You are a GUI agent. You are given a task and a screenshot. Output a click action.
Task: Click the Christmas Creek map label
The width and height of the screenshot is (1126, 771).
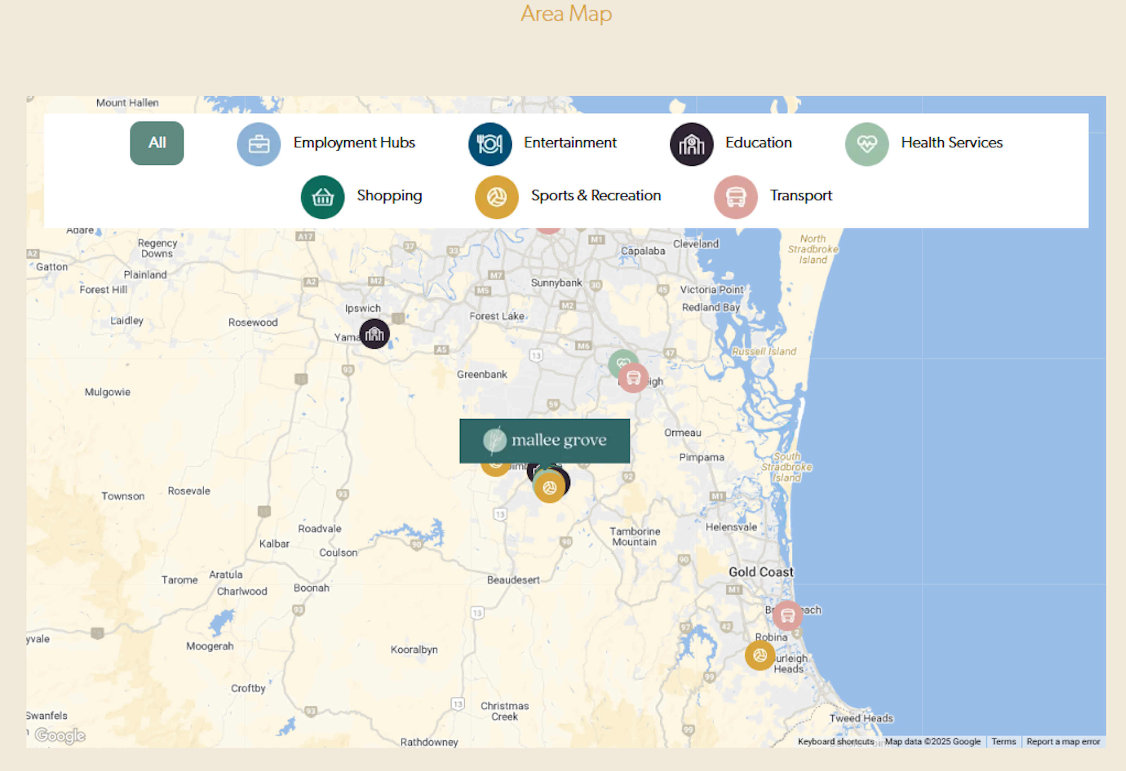click(505, 711)
